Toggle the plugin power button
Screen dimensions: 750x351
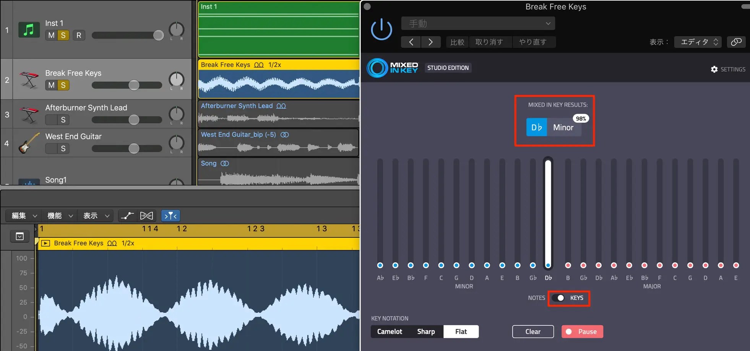[381, 30]
